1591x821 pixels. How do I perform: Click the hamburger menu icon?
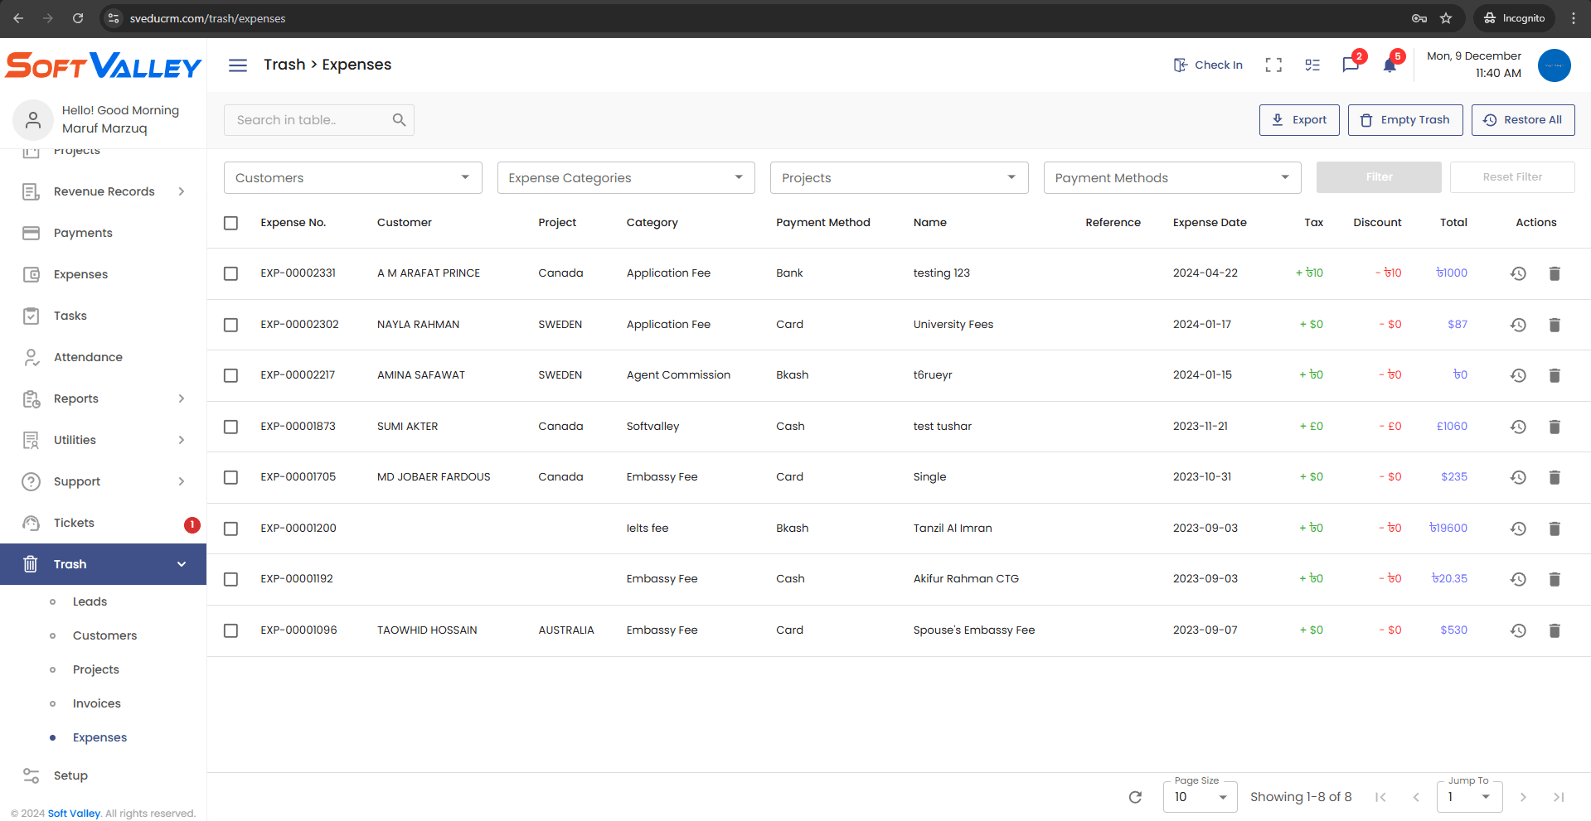pyautogui.click(x=238, y=65)
